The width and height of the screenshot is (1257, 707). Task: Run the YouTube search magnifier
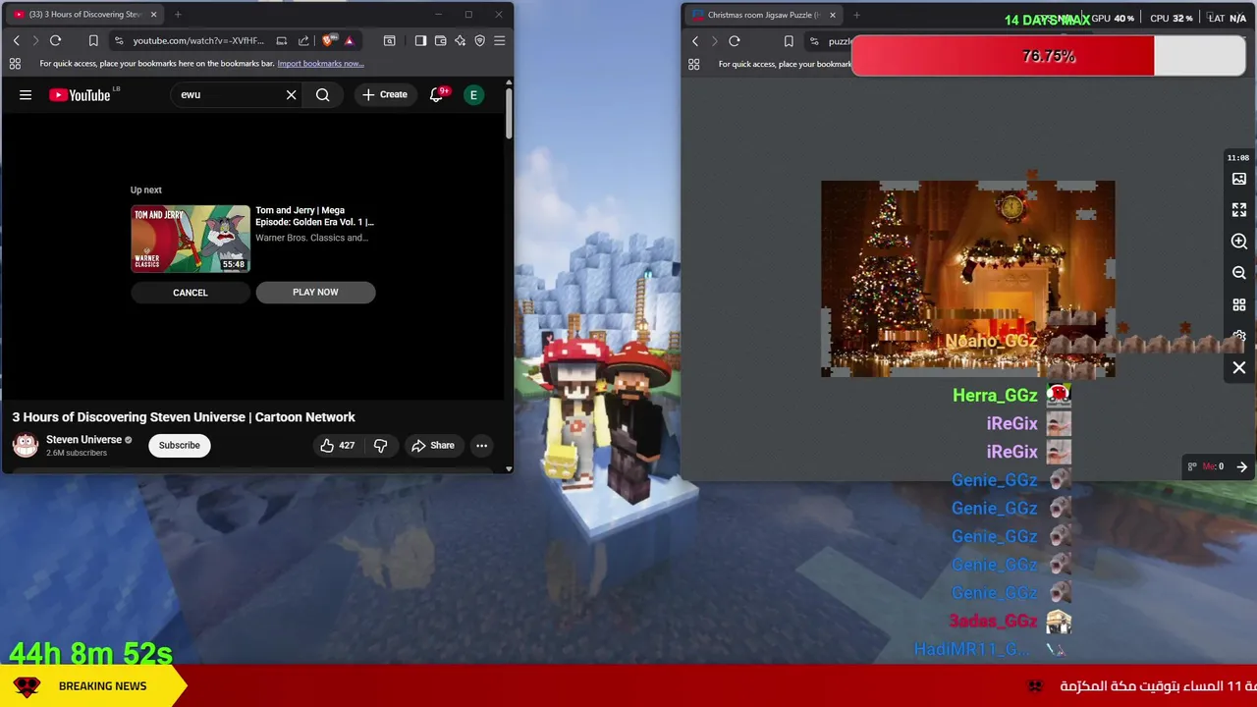point(322,94)
